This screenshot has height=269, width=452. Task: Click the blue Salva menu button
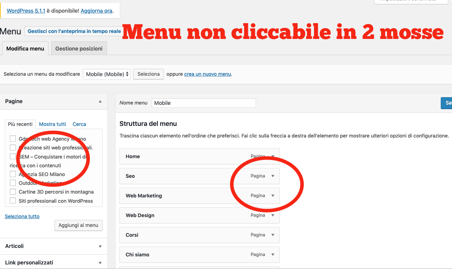(x=446, y=103)
